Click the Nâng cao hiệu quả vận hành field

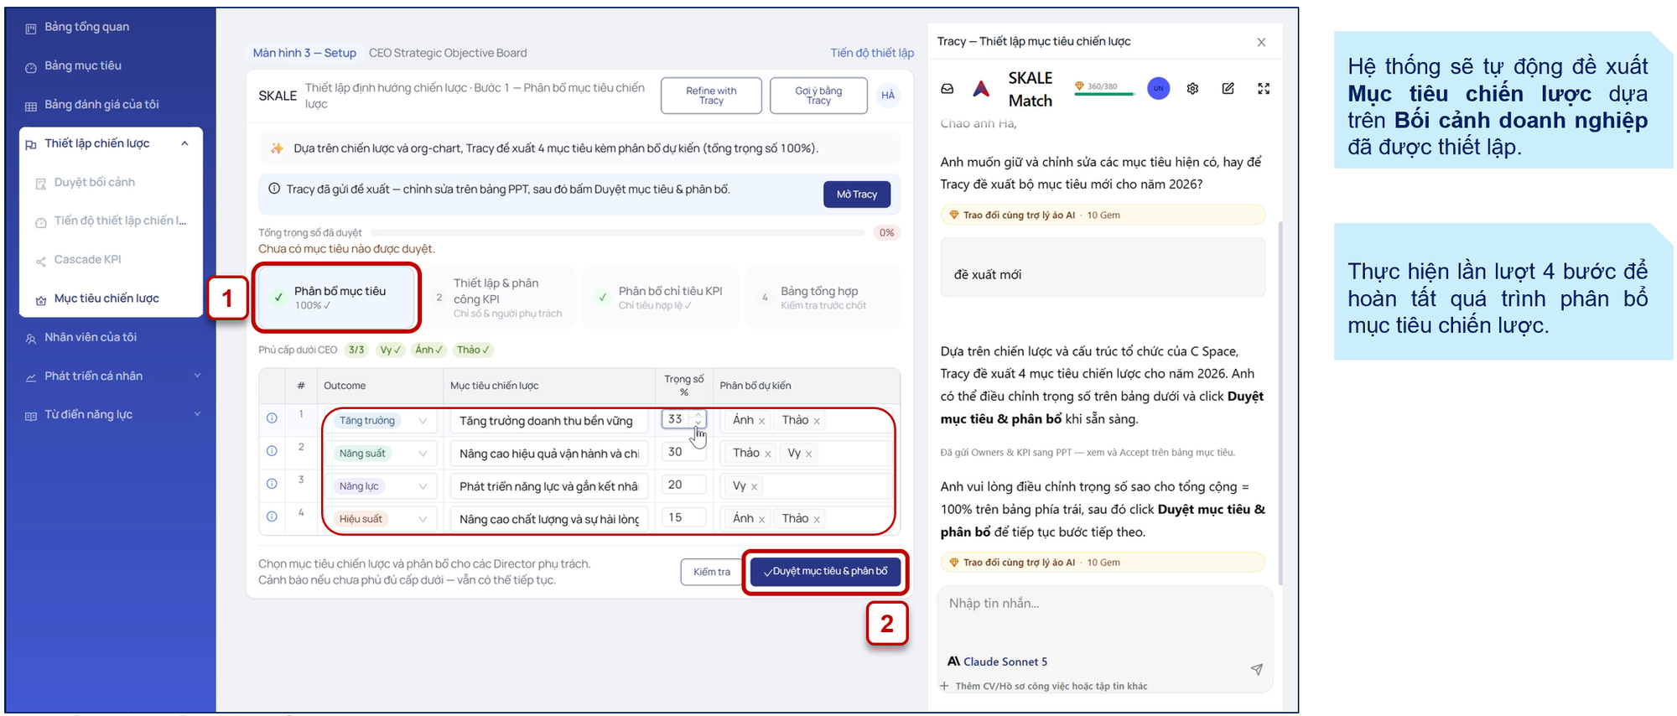tap(548, 454)
